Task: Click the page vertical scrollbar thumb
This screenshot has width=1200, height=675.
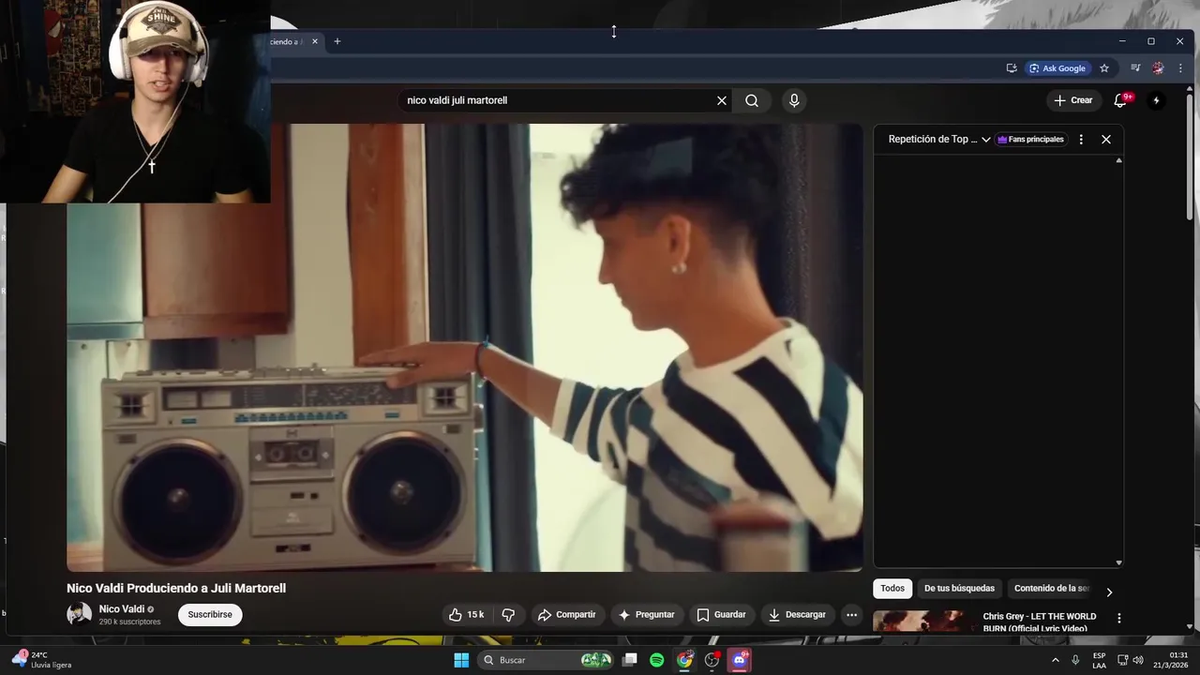Action: 1190,157
